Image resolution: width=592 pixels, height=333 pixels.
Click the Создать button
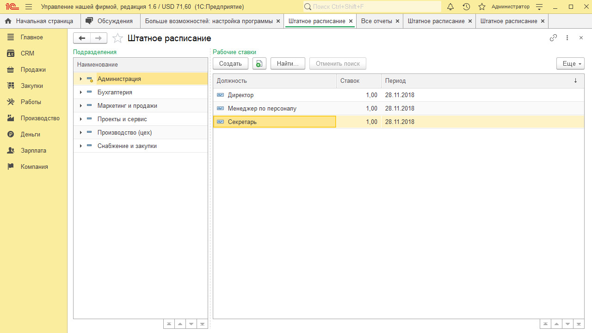230,64
